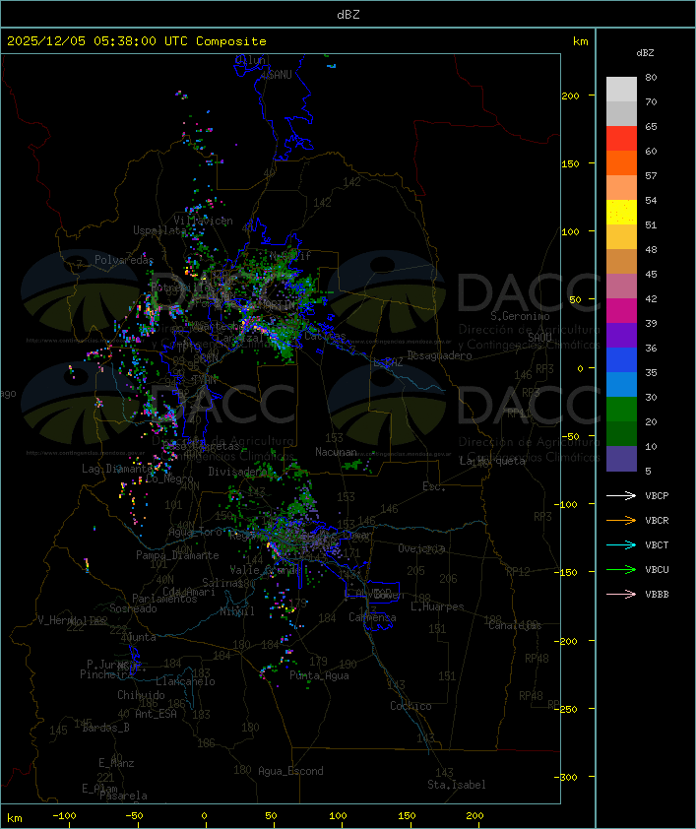Click the 'Chihuido' map label
This screenshot has height=829, width=696.
(x=141, y=695)
